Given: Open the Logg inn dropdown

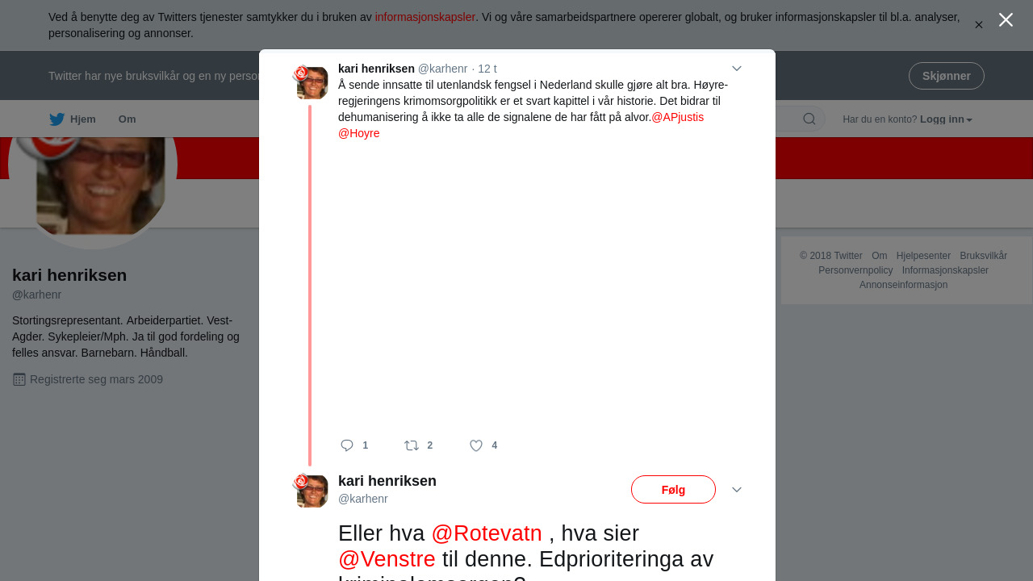Looking at the screenshot, I should [x=946, y=119].
